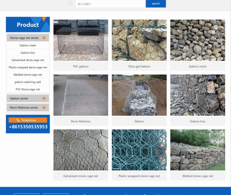Open the Reno Mattress product caption link
231x195 pixels.
point(81,121)
